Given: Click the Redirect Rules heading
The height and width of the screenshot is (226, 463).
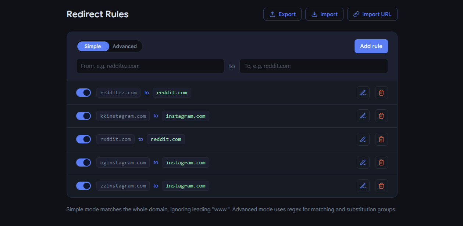Looking at the screenshot, I should tap(97, 14).
